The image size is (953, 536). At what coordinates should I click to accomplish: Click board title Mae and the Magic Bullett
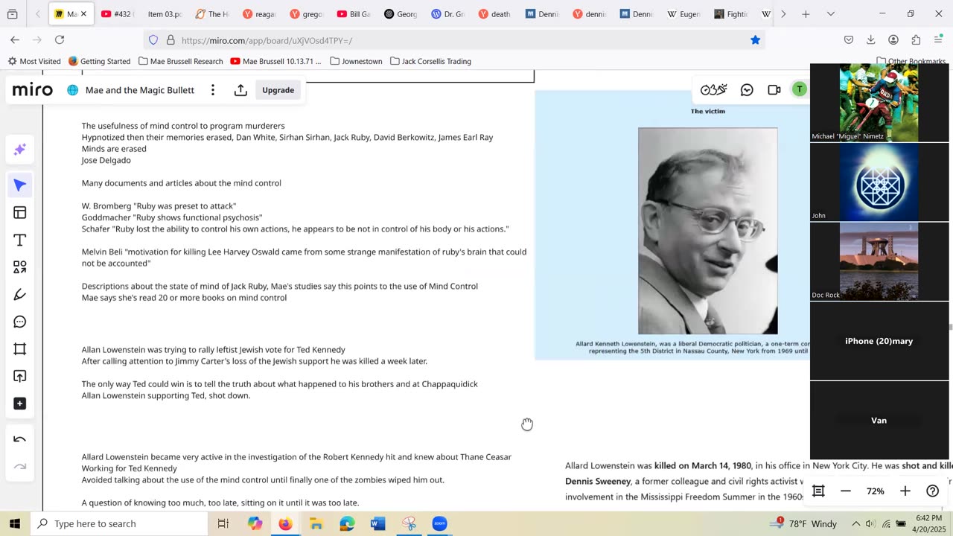[x=140, y=90]
